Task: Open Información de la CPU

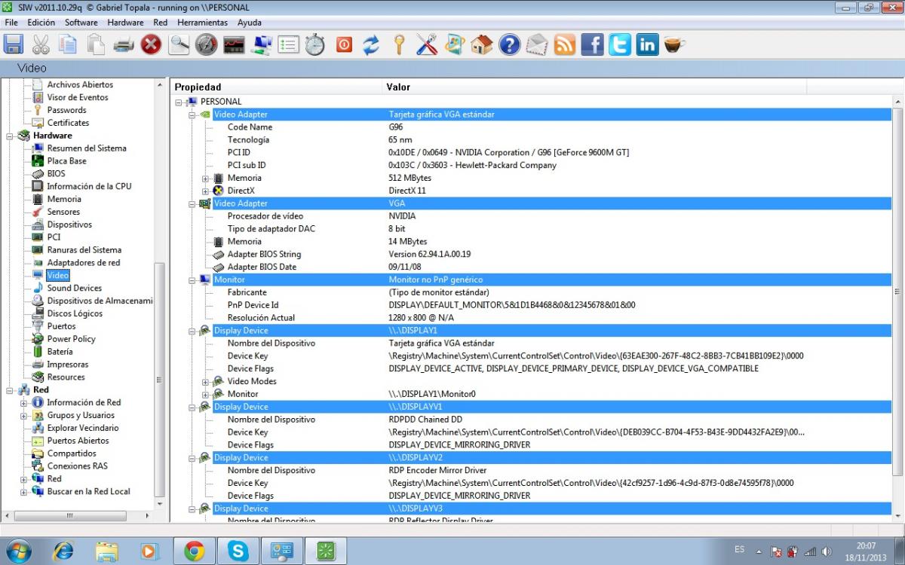Action: point(89,186)
